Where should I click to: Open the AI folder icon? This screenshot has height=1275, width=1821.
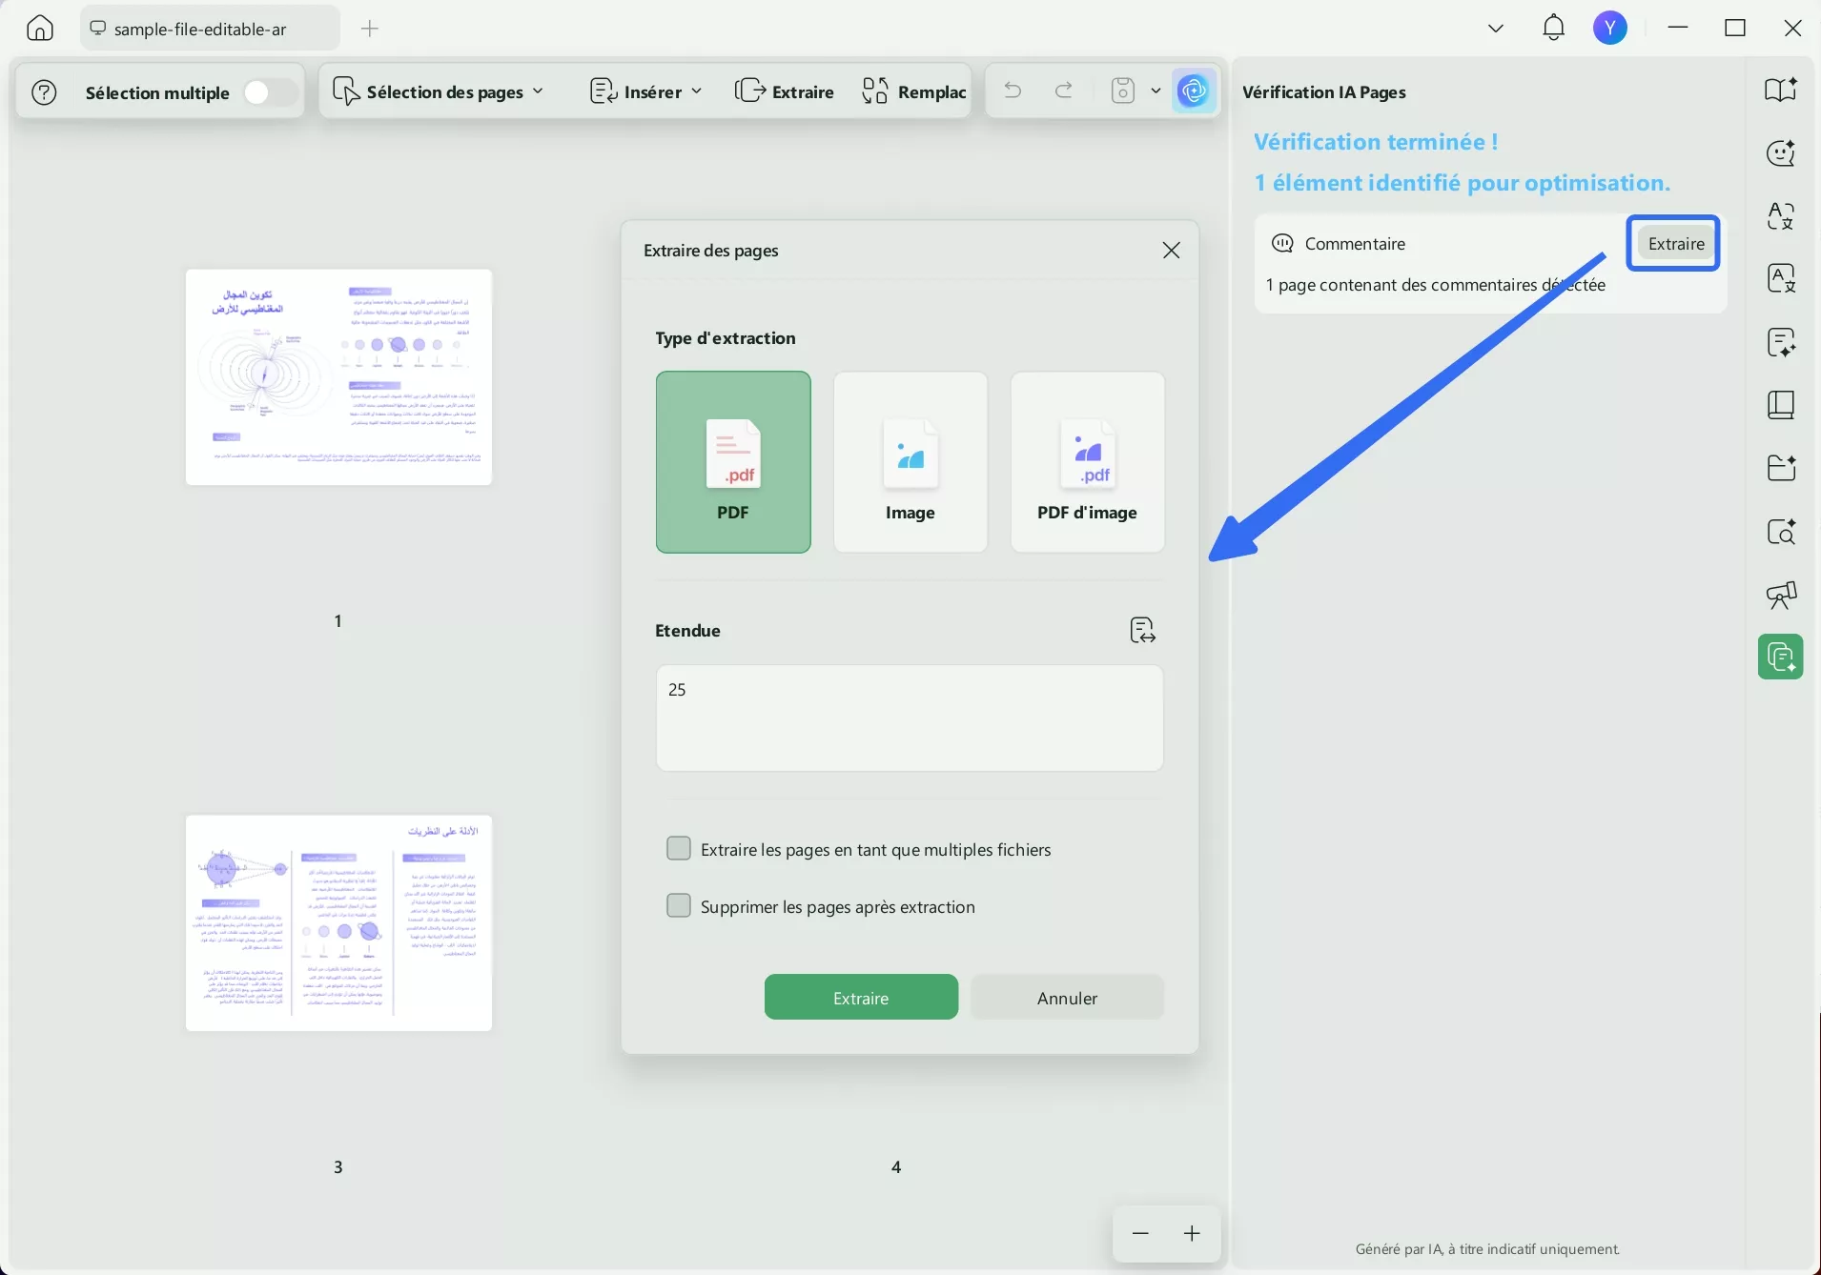pyautogui.click(x=1780, y=468)
